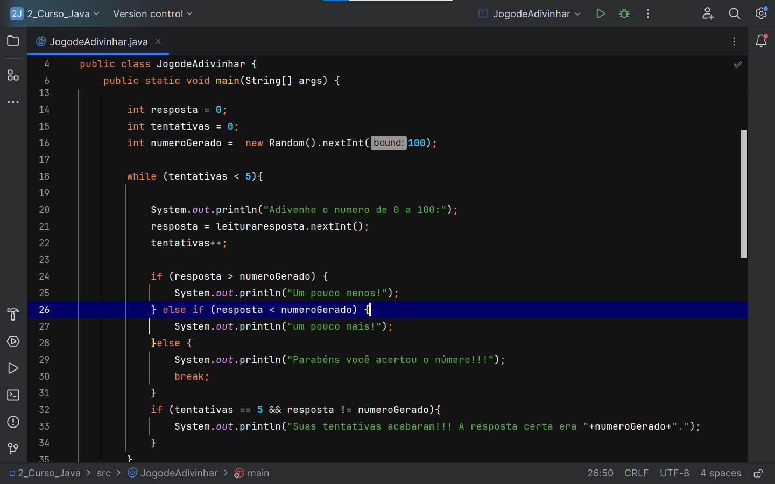Click 2_Curso_Java in the breadcrumb bar
The width and height of the screenshot is (775, 484).
click(45, 473)
